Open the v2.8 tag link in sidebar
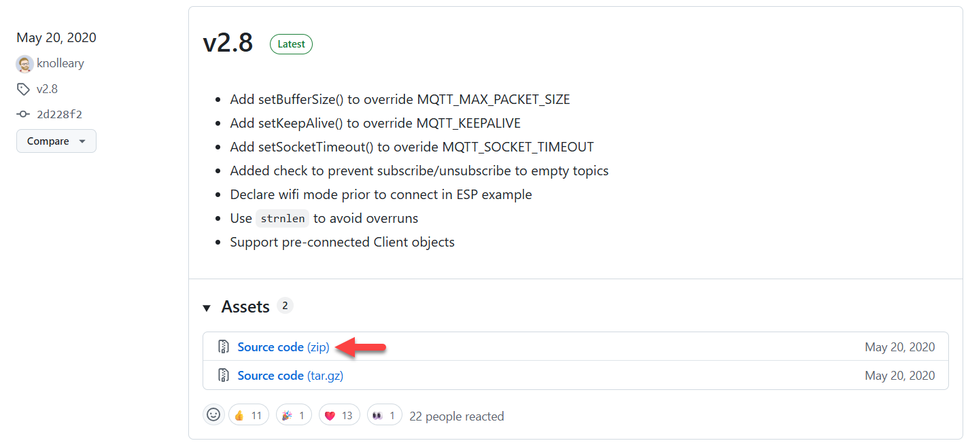 click(47, 89)
